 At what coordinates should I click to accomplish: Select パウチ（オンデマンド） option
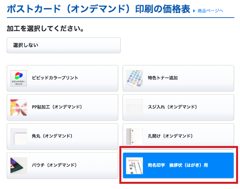pos(54,165)
